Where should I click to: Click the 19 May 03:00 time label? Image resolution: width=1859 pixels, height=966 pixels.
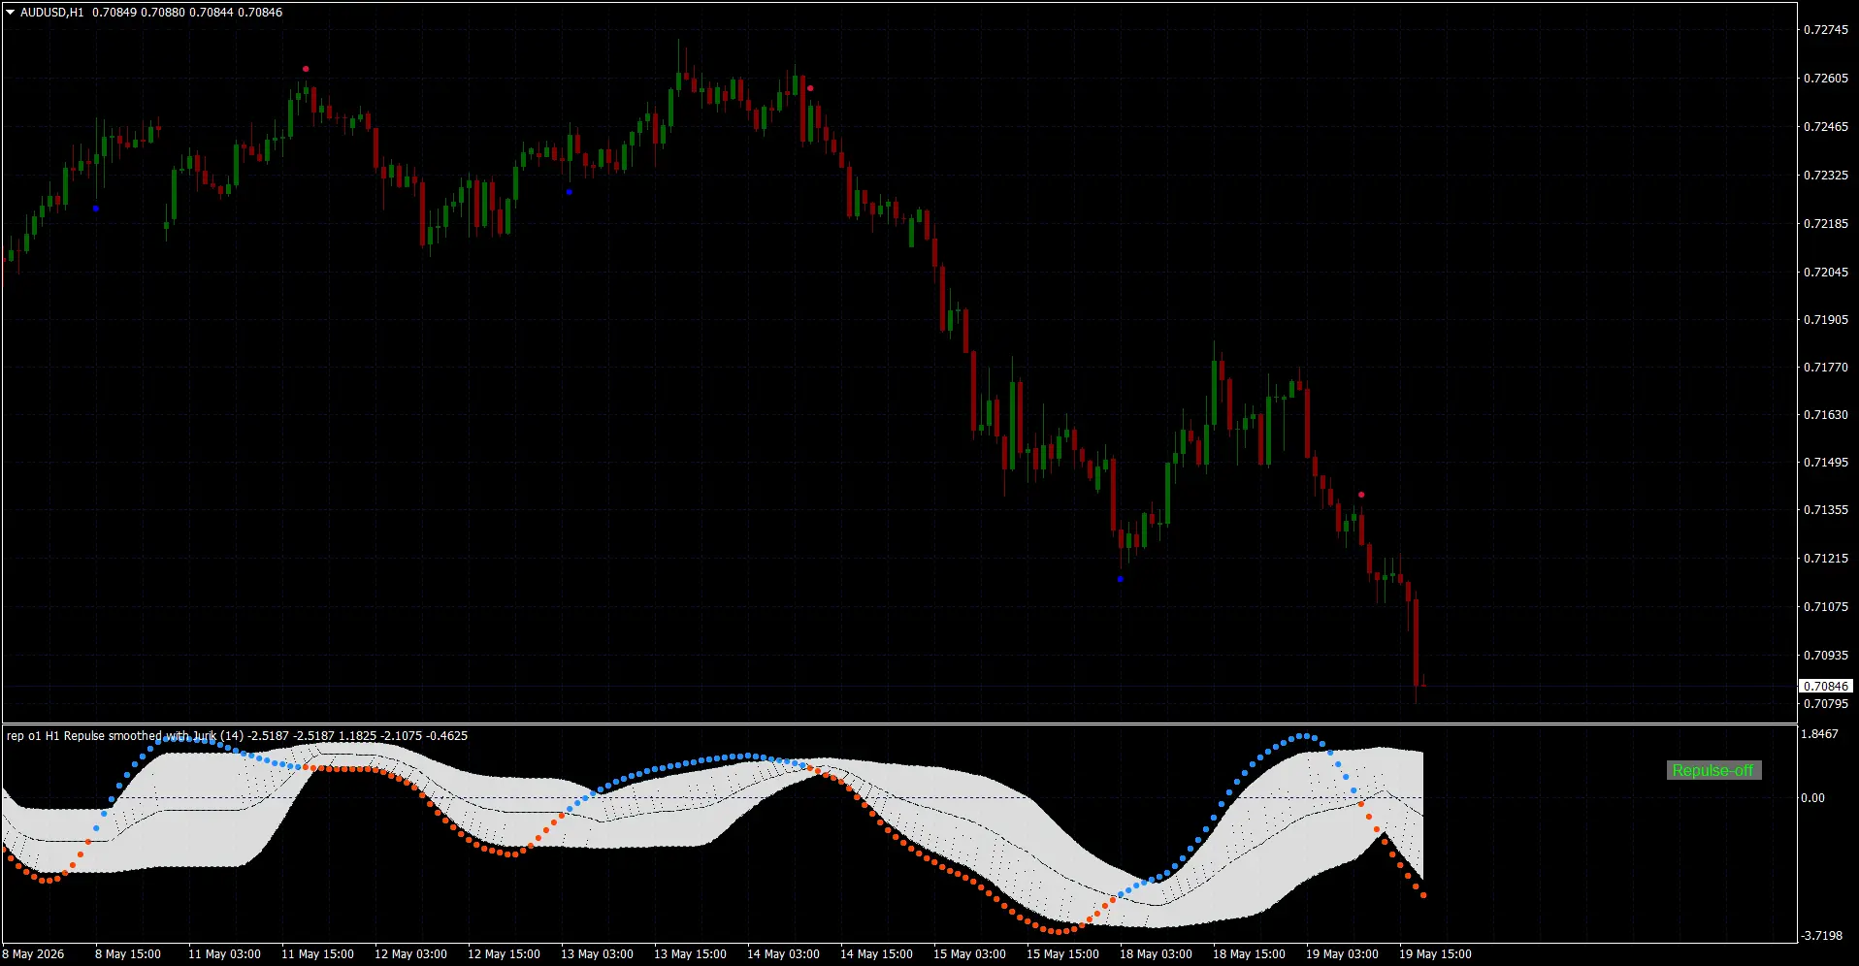[x=1342, y=954]
